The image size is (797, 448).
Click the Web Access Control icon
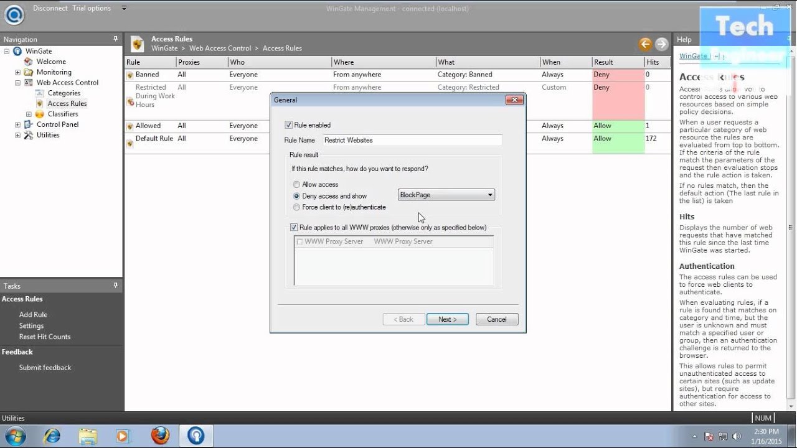[29, 82]
